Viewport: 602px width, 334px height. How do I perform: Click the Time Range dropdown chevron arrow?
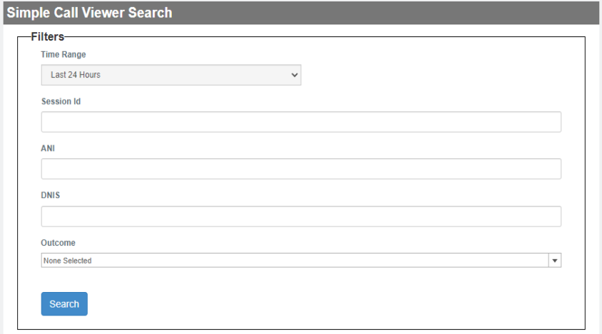(x=295, y=75)
